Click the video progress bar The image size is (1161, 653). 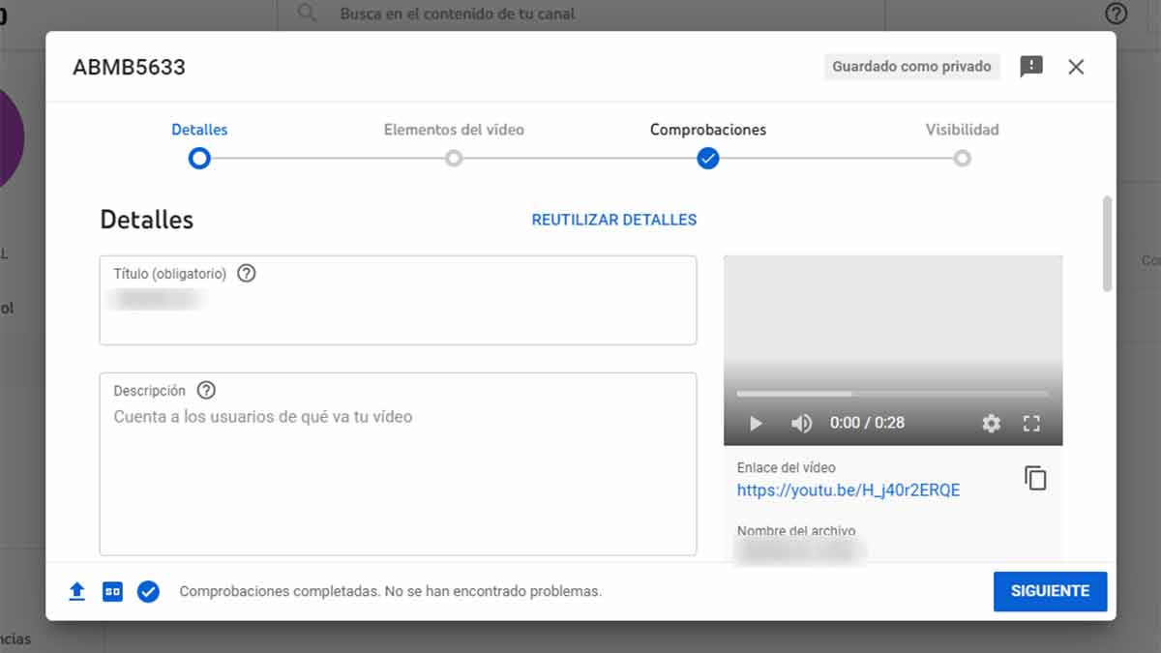[891, 394]
